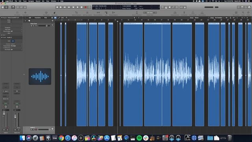Viewport: 252px width, 142px height.
Task: Collapse the Region inspector disclosure triangle
Action: (x=2, y=17)
